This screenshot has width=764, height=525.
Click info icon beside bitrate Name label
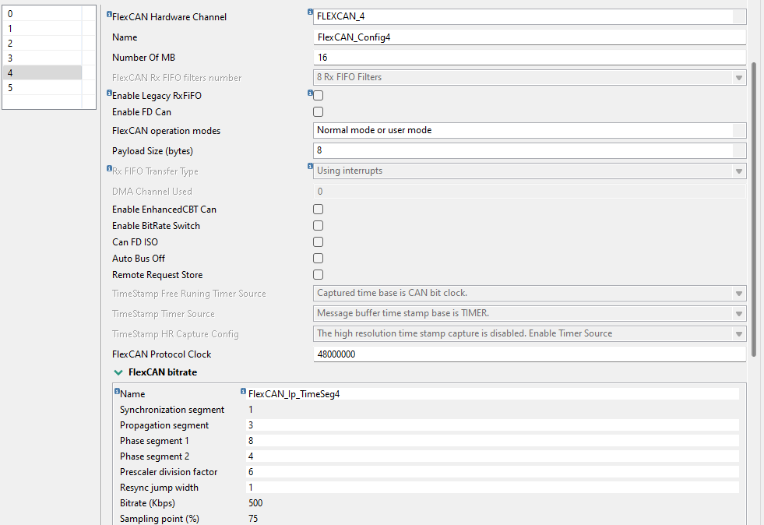[x=117, y=391]
